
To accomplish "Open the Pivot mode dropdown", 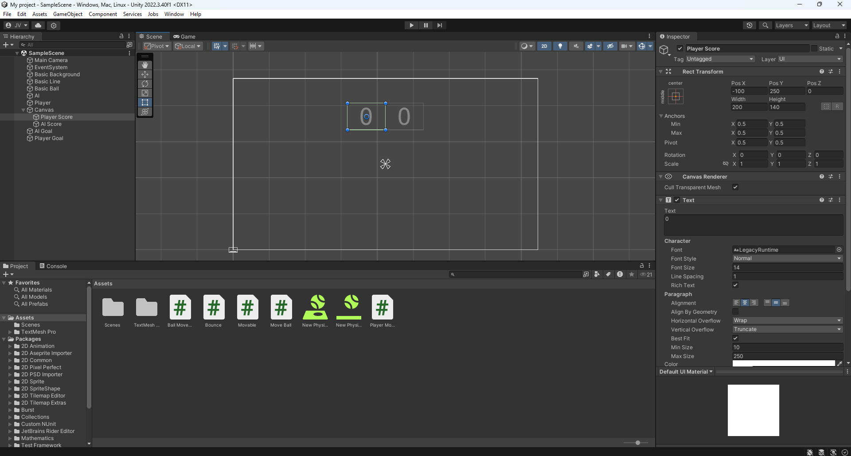I will click(x=156, y=46).
